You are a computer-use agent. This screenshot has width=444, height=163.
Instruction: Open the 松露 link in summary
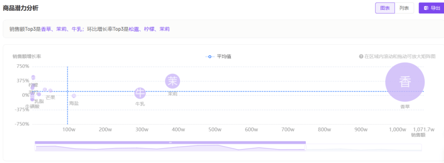click(x=133, y=29)
